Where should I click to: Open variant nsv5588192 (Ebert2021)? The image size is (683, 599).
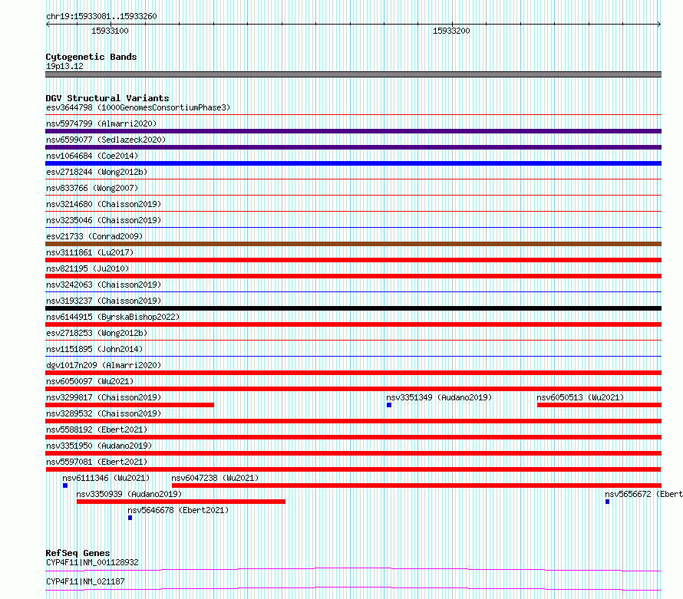coord(97,430)
